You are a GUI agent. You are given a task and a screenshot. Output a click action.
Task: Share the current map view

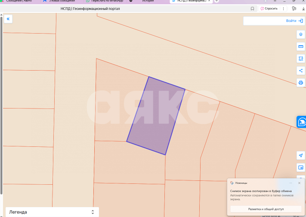point(301,71)
